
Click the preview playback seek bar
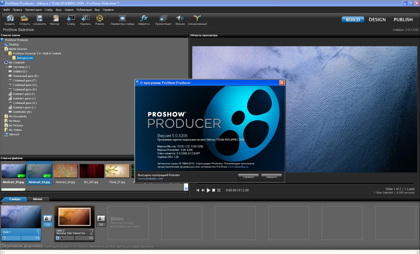(305, 184)
